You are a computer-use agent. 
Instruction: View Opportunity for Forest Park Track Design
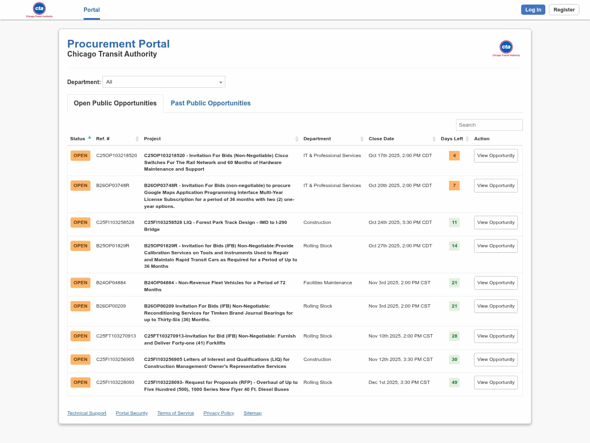pos(496,223)
